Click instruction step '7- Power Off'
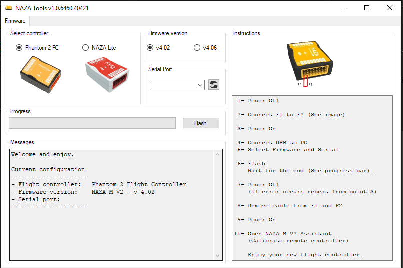The height and width of the screenshot is (268, 403). pyautogui.click(x=258, y=185)
